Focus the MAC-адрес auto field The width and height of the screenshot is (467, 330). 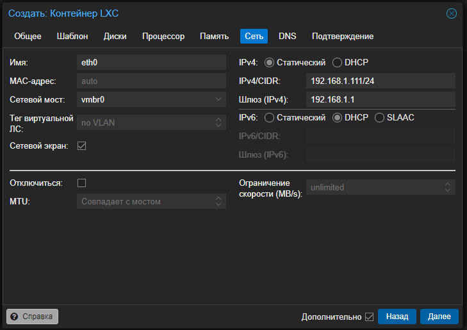(x=151, y=81)
